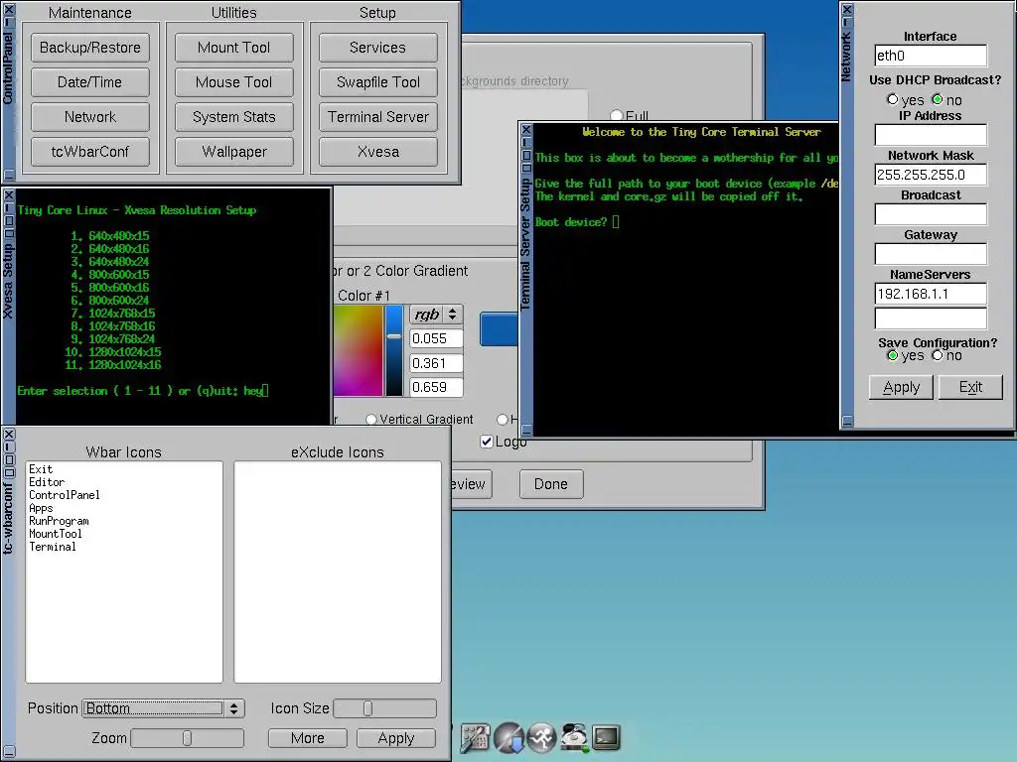Select DHCP Broadcast 'no' radio button
Viewport: 1017px width, 762px height.
[x=938, y=99]
